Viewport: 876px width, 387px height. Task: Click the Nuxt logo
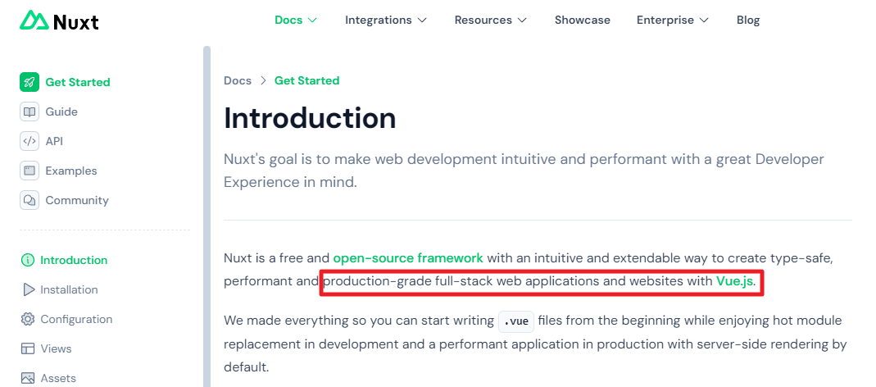coord(59,20)
